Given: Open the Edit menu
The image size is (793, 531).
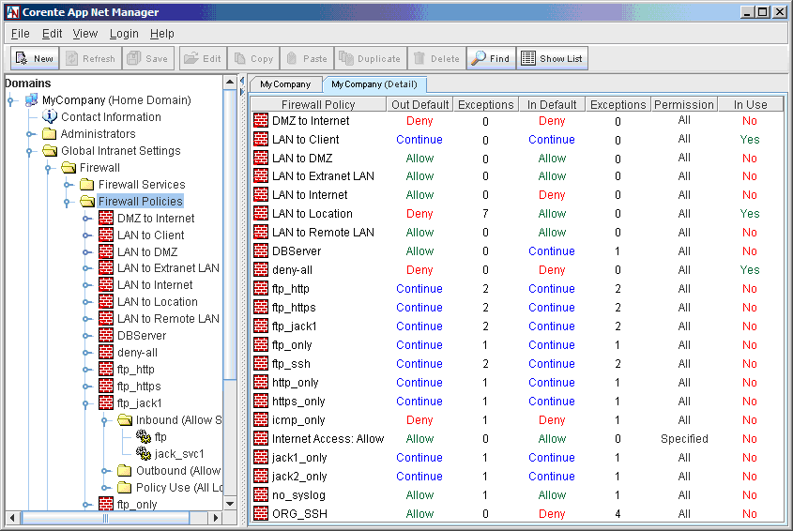Looking at the screenshot, I should (52, 34).
